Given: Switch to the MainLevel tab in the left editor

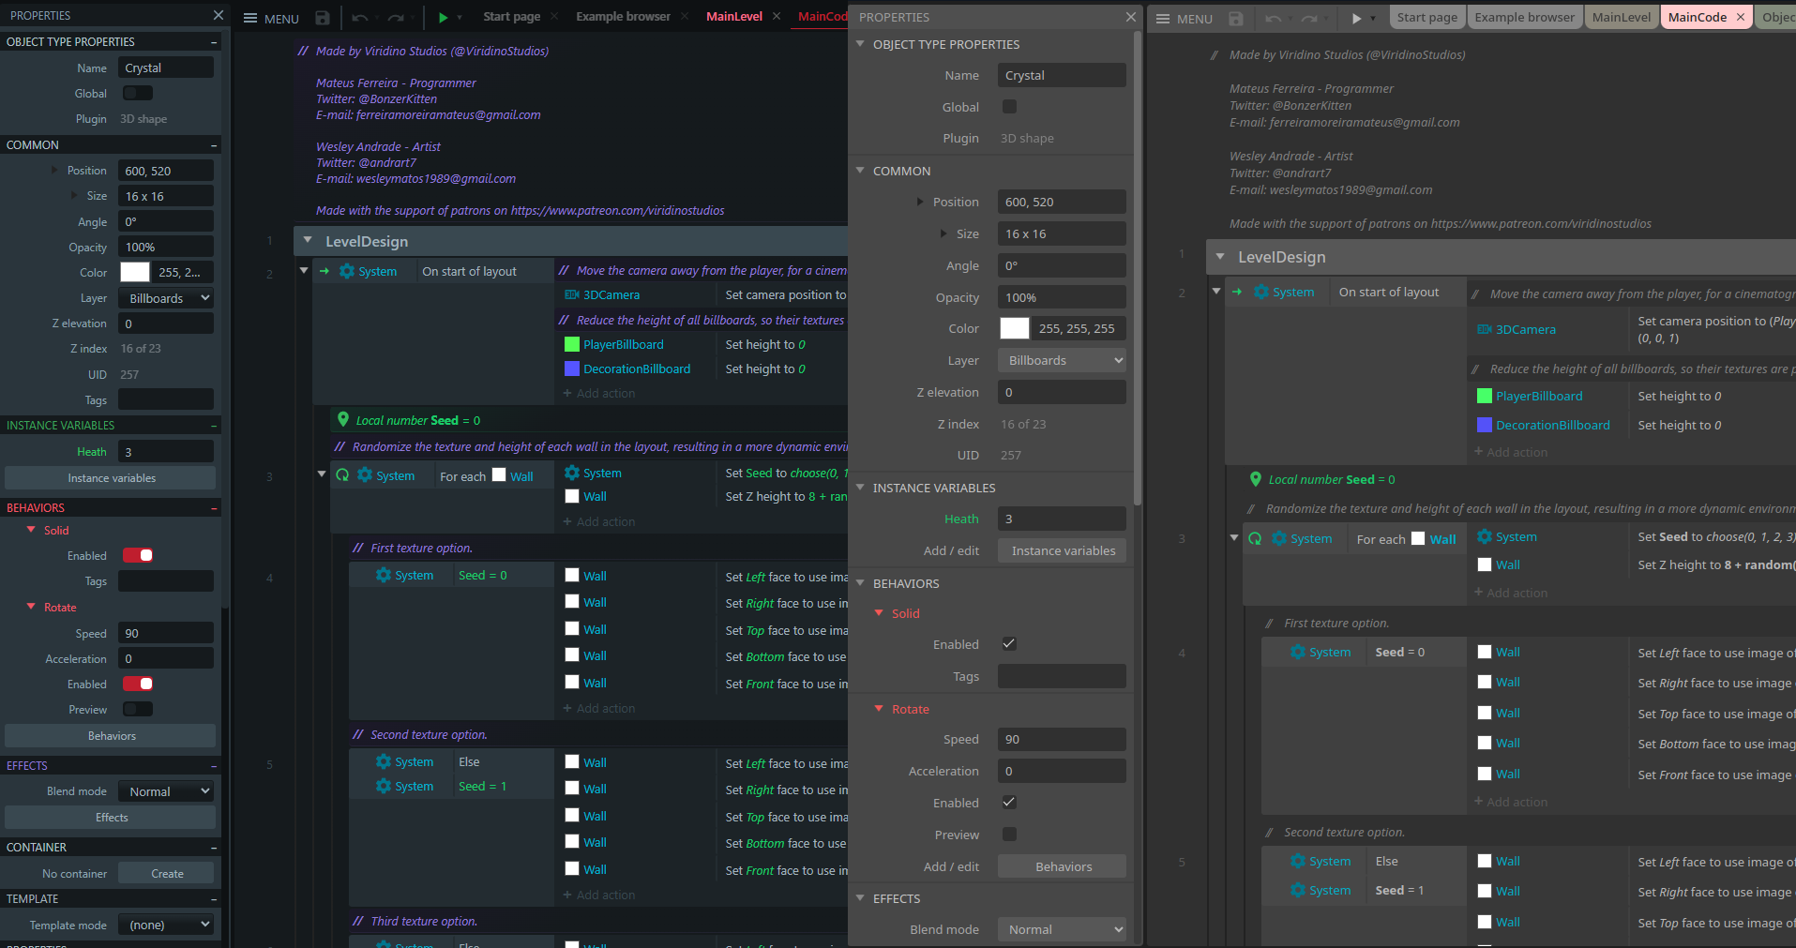Looking at the screenshot, I should (733, 17).
